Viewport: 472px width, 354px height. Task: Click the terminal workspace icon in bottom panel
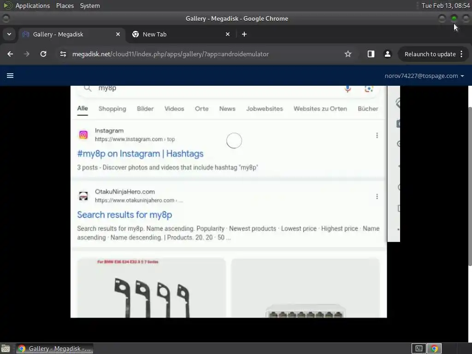point(419,348)
